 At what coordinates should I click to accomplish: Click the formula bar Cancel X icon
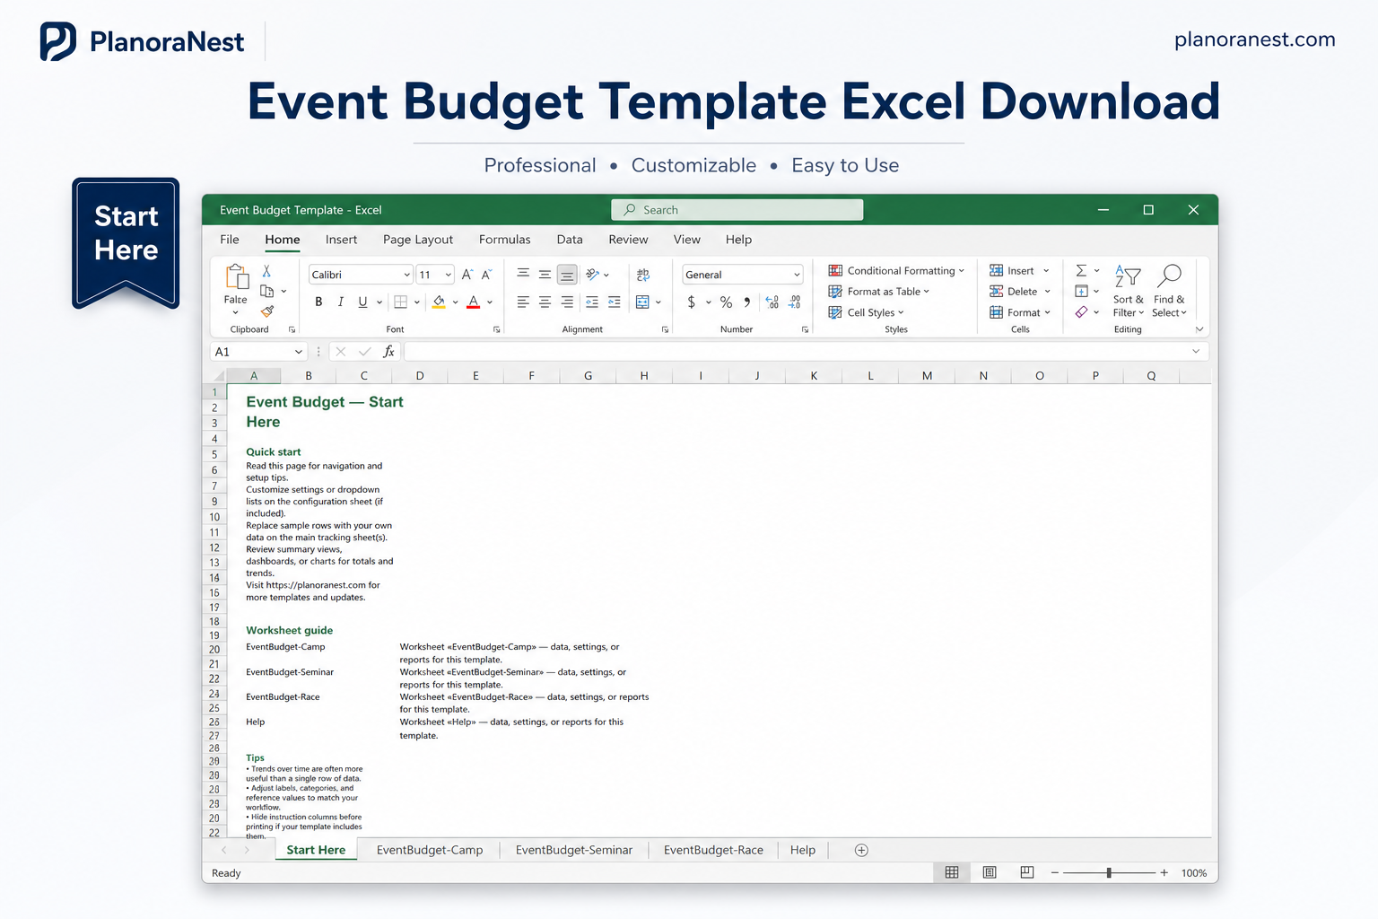[341, 352]
